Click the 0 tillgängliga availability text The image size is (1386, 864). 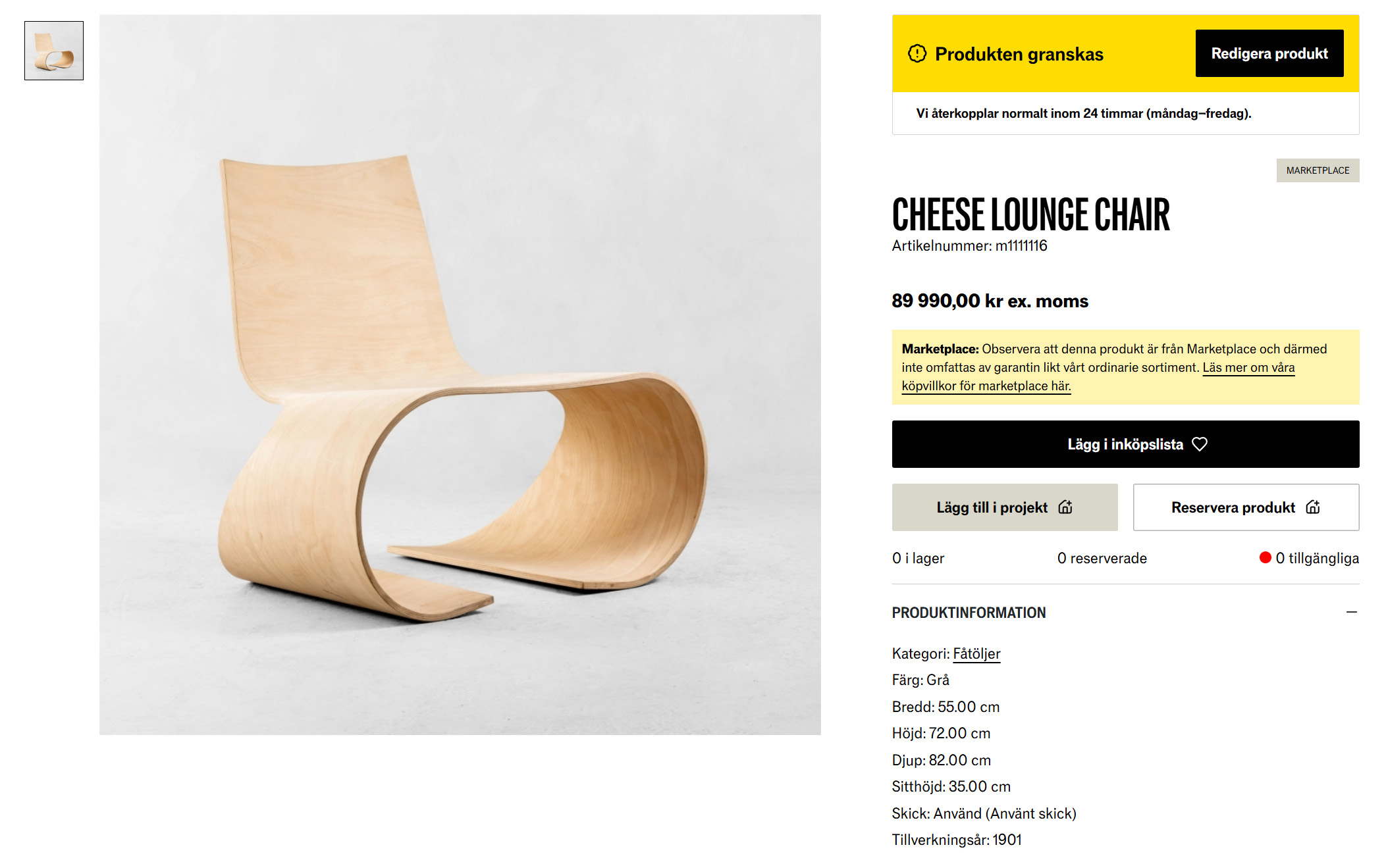coord(1317,558)
